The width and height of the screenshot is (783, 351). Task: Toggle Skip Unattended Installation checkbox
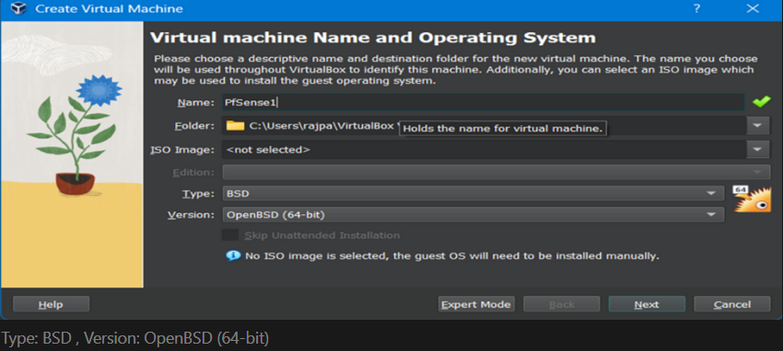230,235
